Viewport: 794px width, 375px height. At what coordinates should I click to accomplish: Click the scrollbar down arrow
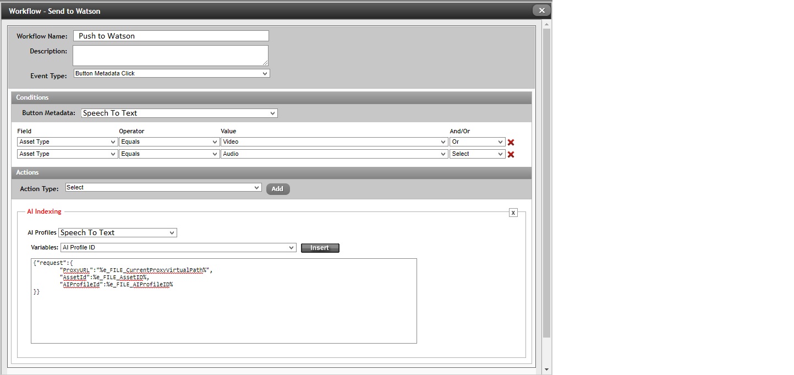pos(546,369)
